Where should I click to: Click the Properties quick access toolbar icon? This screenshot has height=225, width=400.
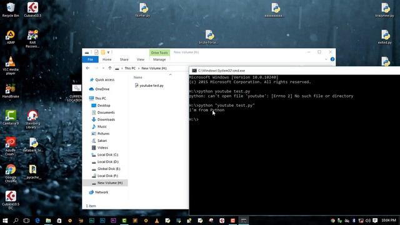pos(96,52)
